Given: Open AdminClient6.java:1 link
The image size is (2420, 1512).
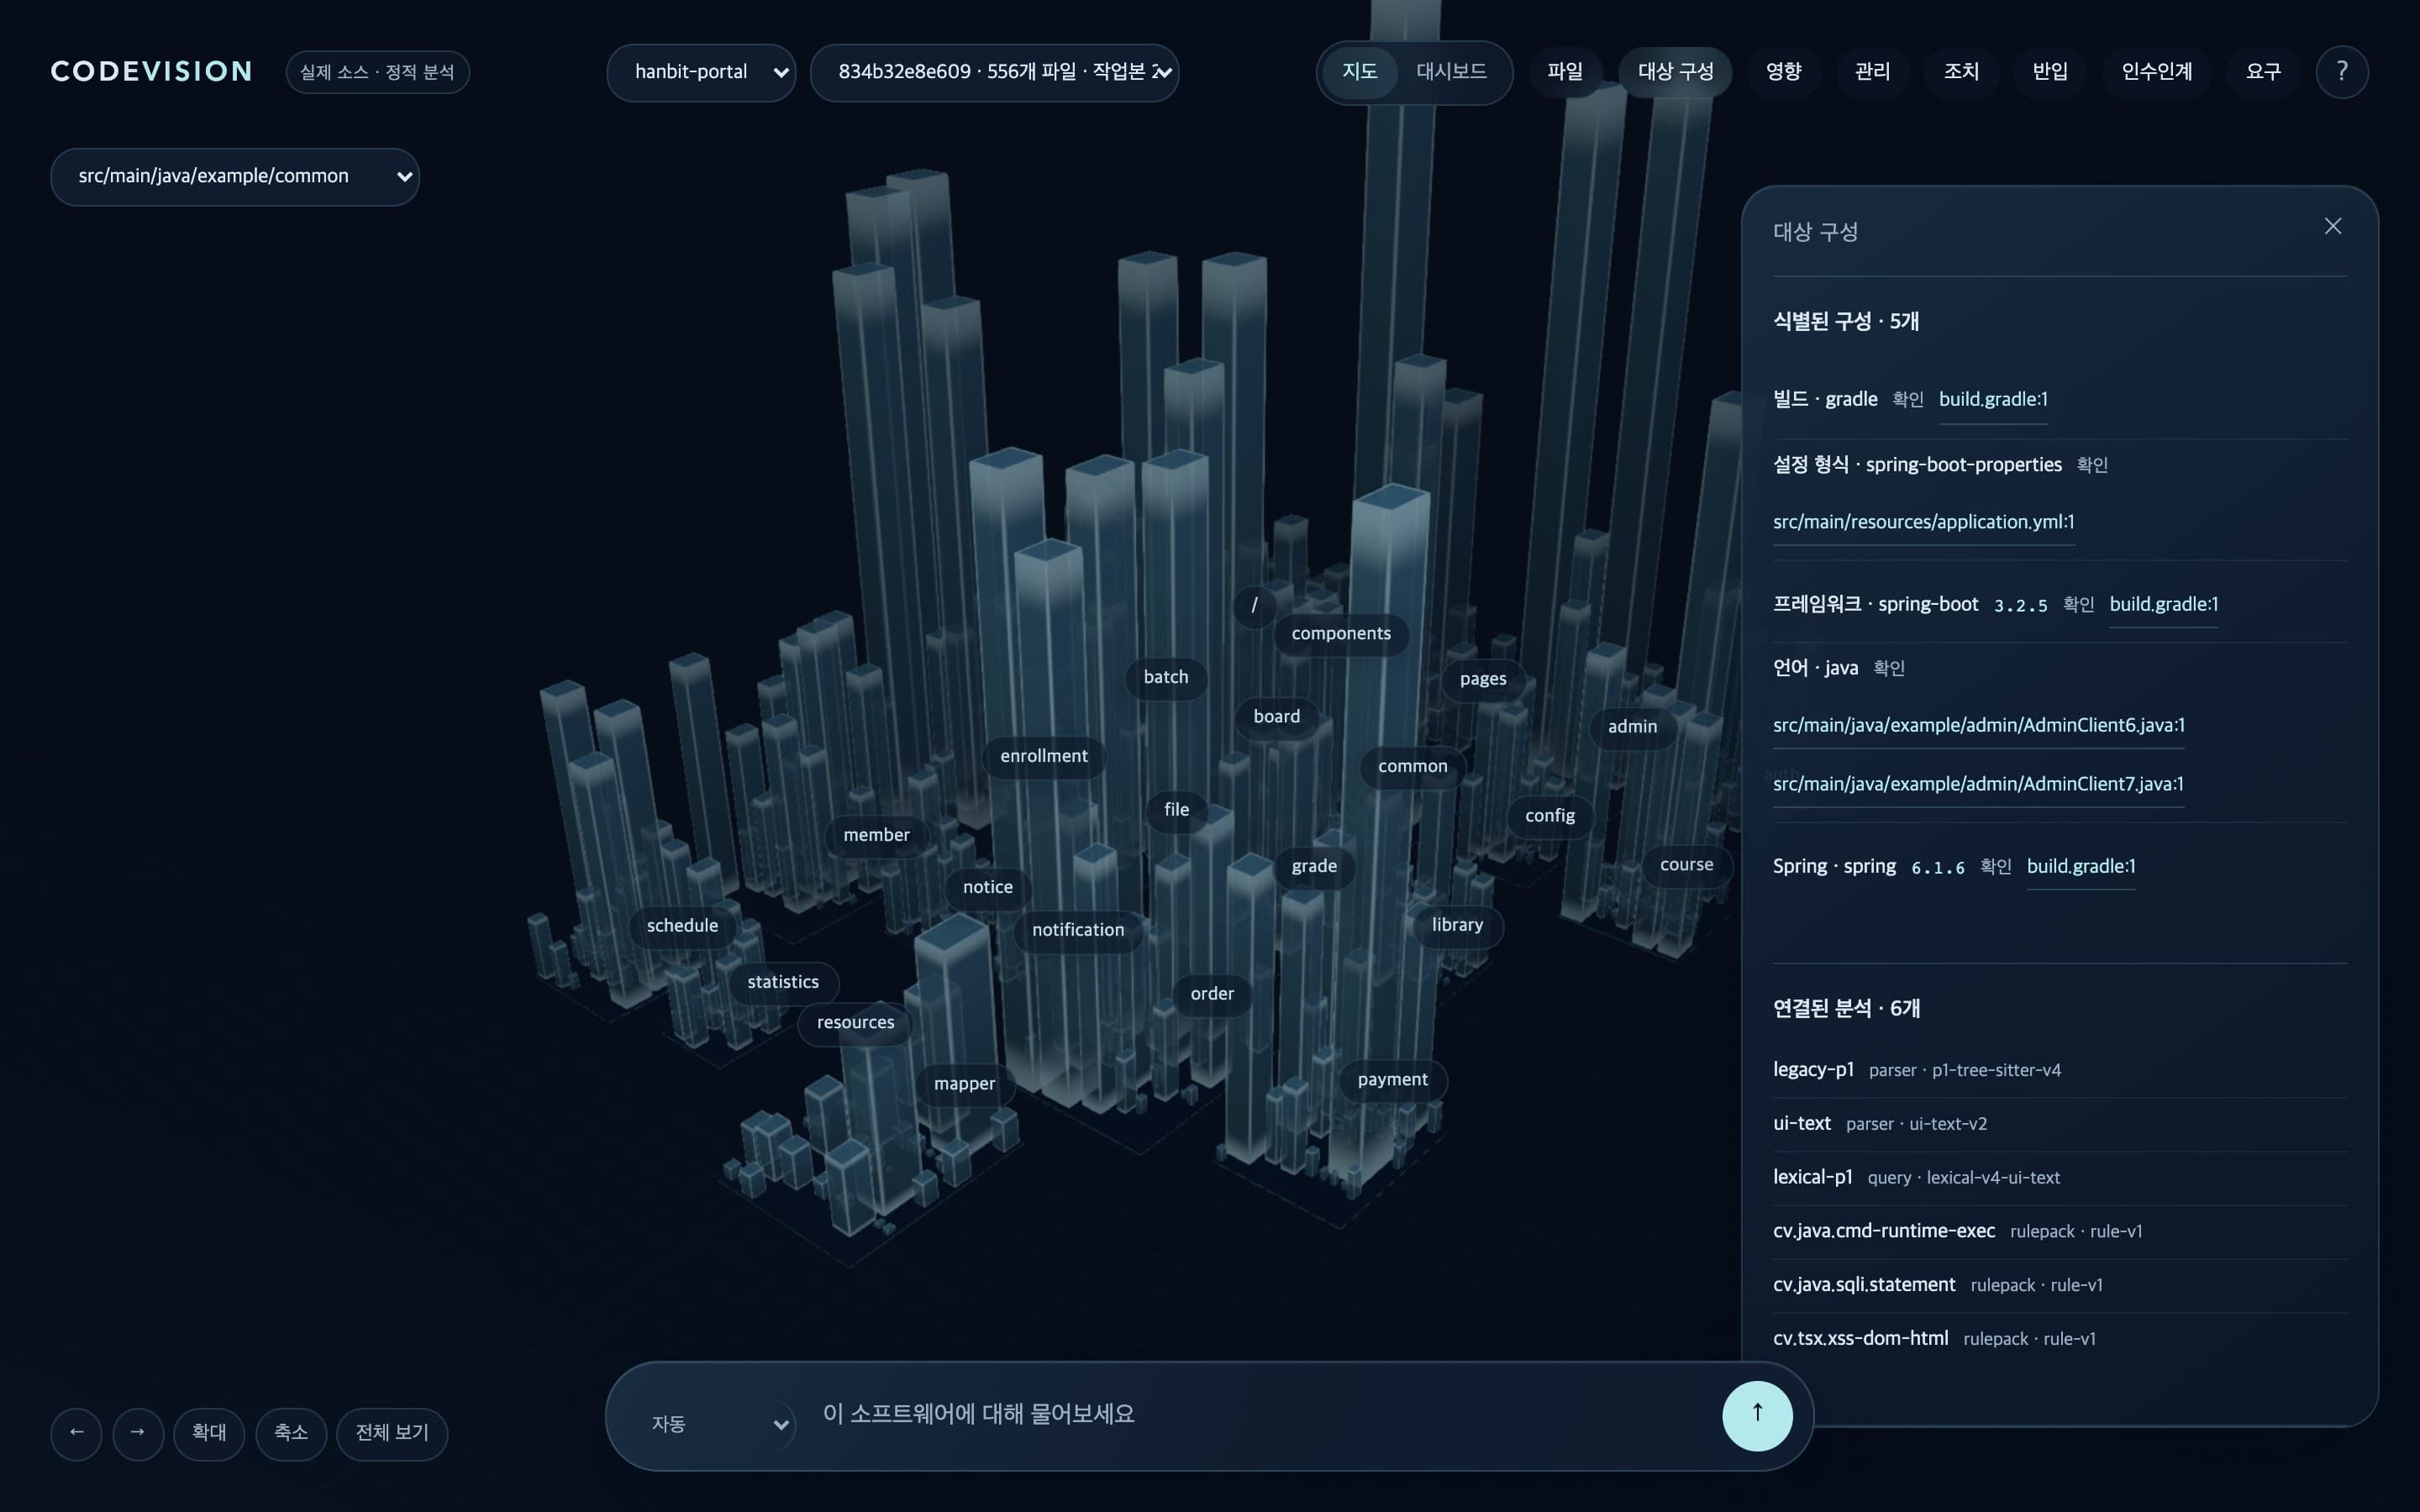Looking at the screenshot, I should point(1978,726).
